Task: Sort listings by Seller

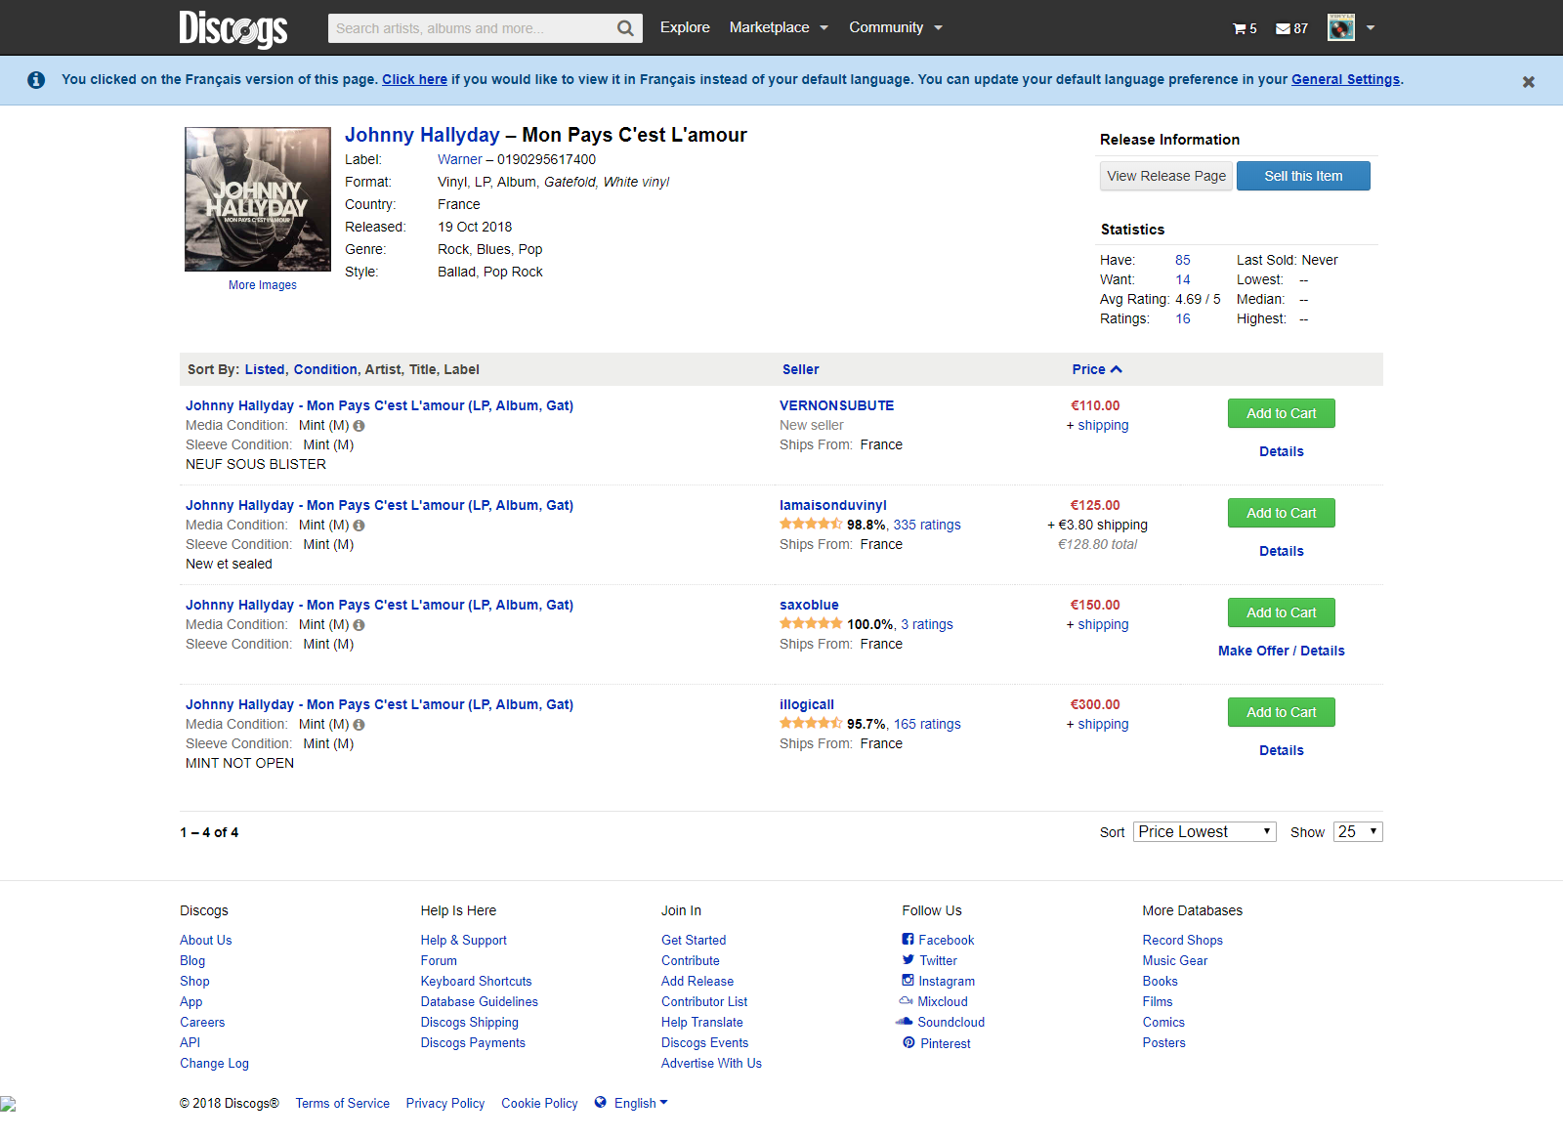Action: [800, 369]
